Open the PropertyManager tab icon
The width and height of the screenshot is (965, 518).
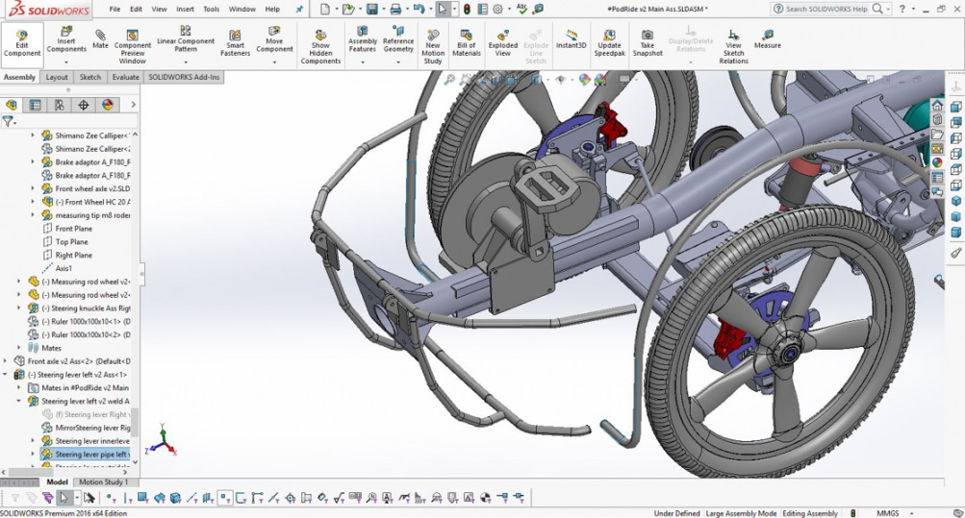(x=35, y=105)
